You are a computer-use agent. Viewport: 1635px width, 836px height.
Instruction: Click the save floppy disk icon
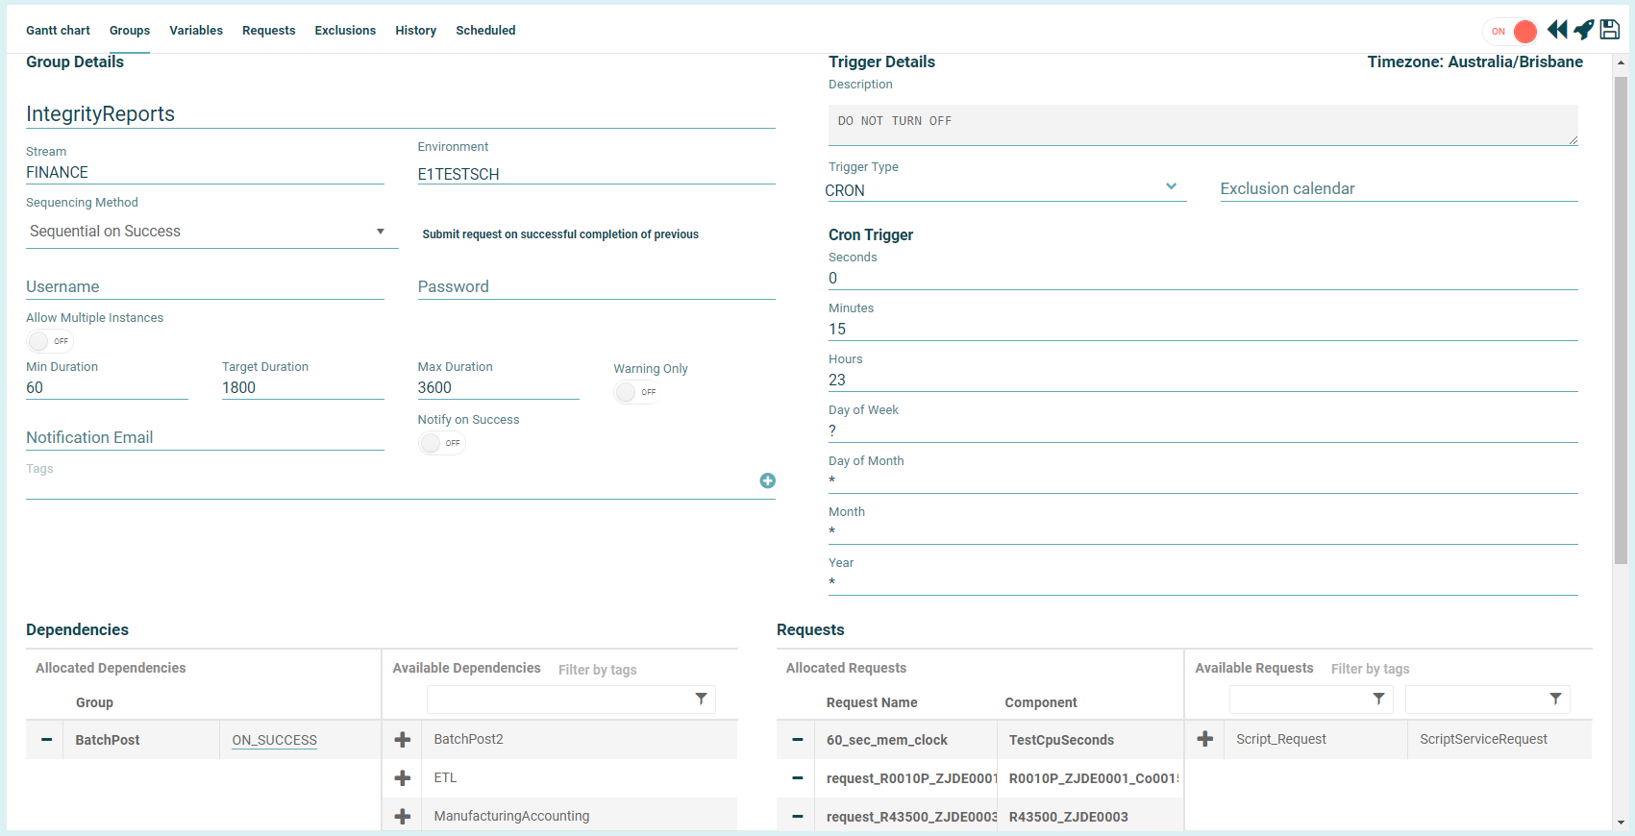[1610, 30]
